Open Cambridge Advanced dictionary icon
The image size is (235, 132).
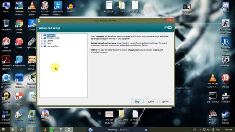pos(19,8)
